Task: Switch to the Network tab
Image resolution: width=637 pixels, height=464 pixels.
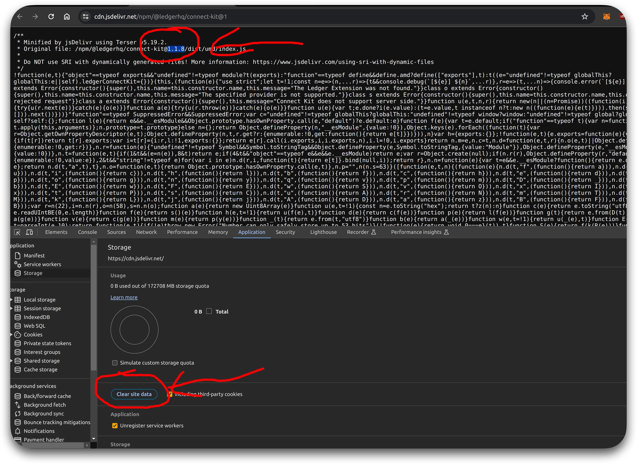Action: coord(146,232)
